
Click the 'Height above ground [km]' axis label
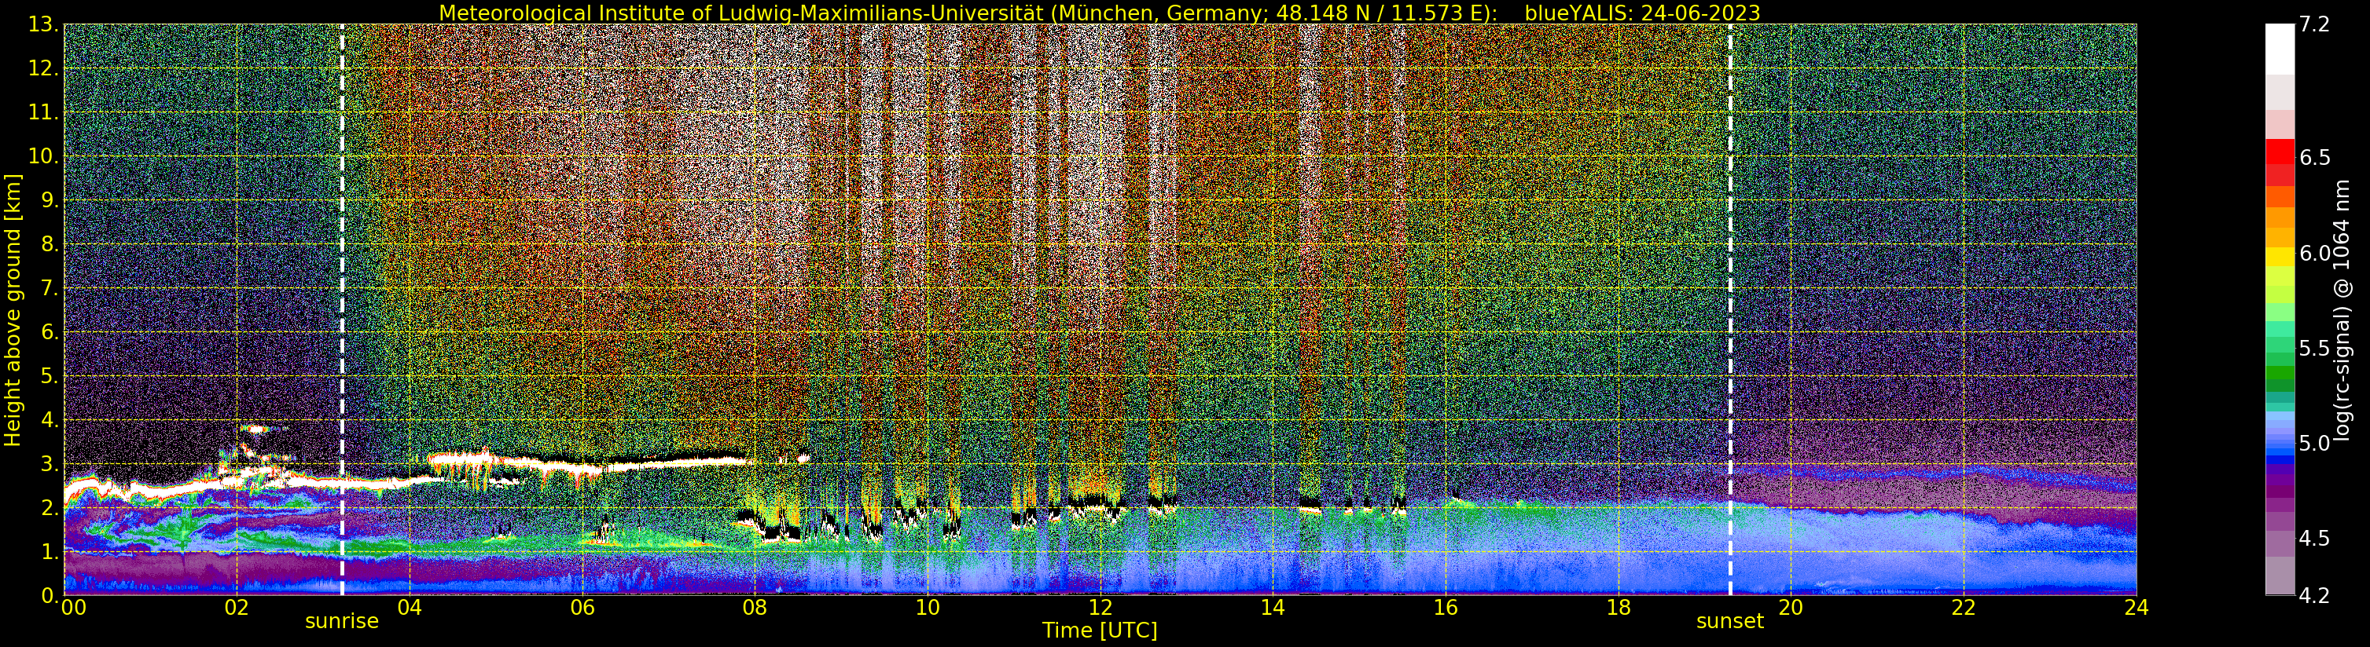[13, 309]
